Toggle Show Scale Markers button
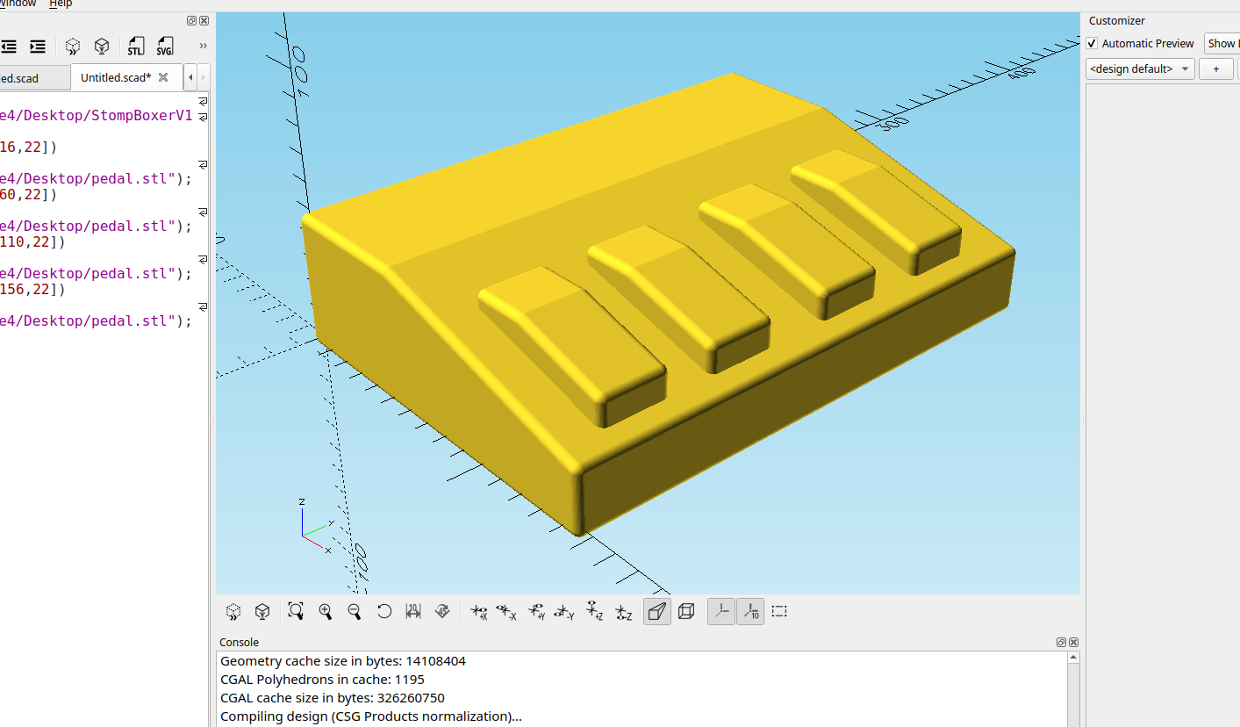 pos(750,611)
